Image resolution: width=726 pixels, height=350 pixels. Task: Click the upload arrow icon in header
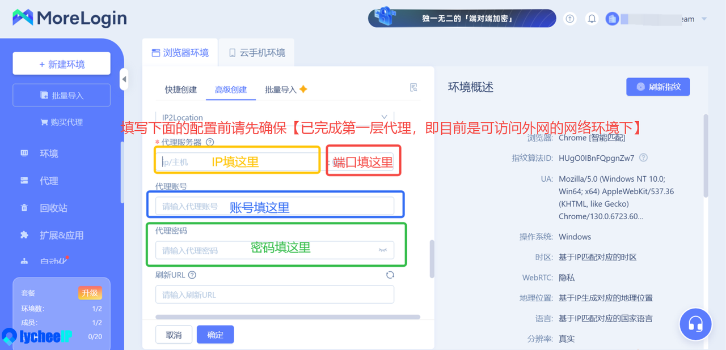click(x=570, y=19)
